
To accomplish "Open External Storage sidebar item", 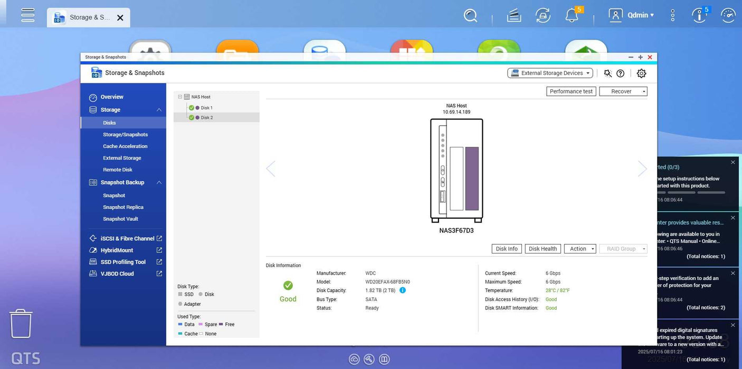I will tap(122, 158).
